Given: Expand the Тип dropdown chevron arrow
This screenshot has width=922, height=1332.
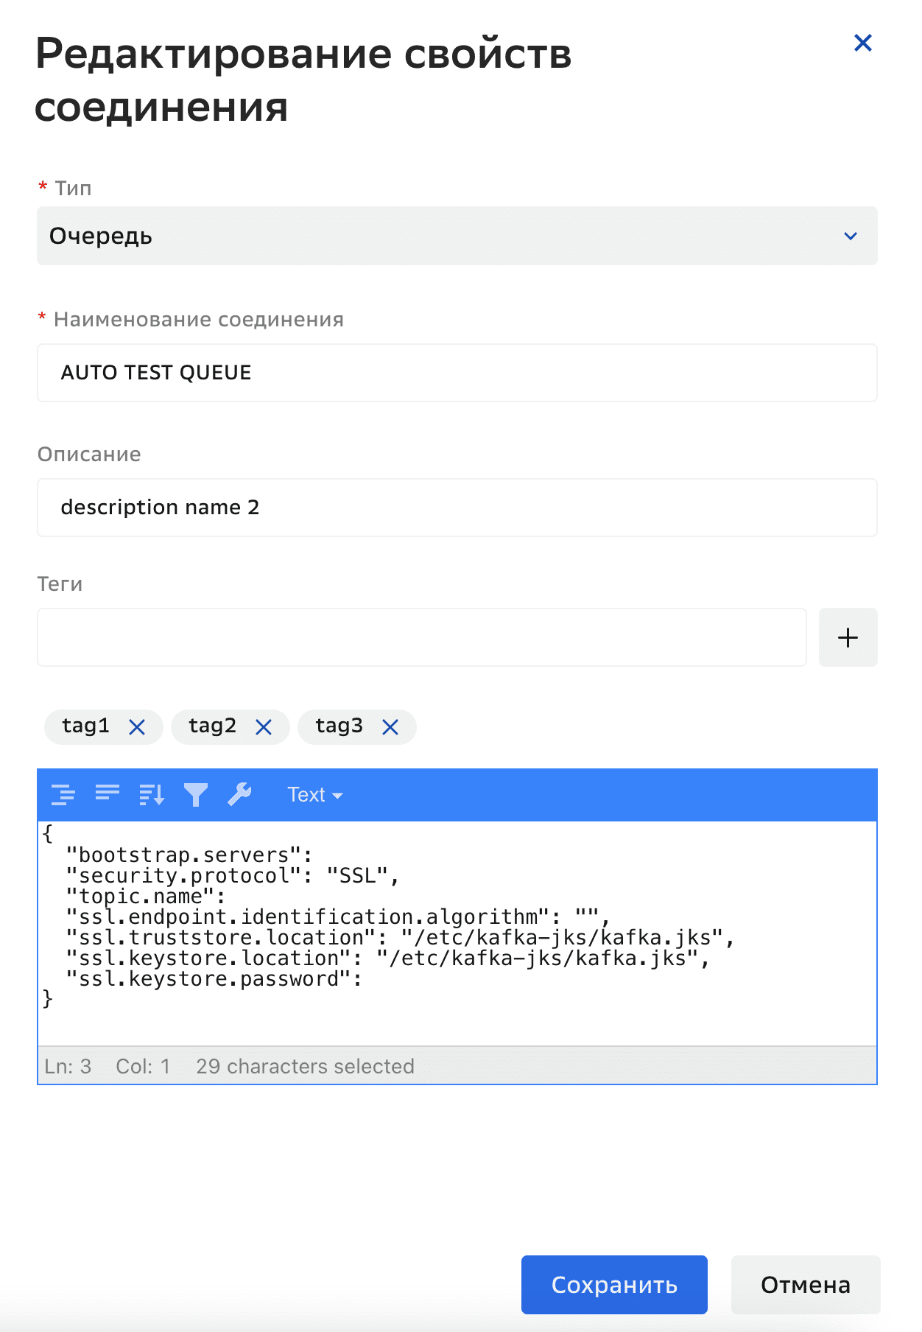Looking at the screenshot, I should tap(851, 236).
